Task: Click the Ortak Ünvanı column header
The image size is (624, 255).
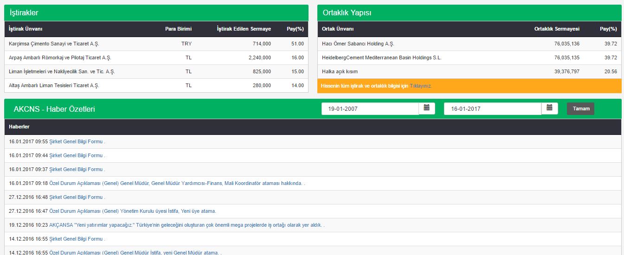Action: [338, 29]
